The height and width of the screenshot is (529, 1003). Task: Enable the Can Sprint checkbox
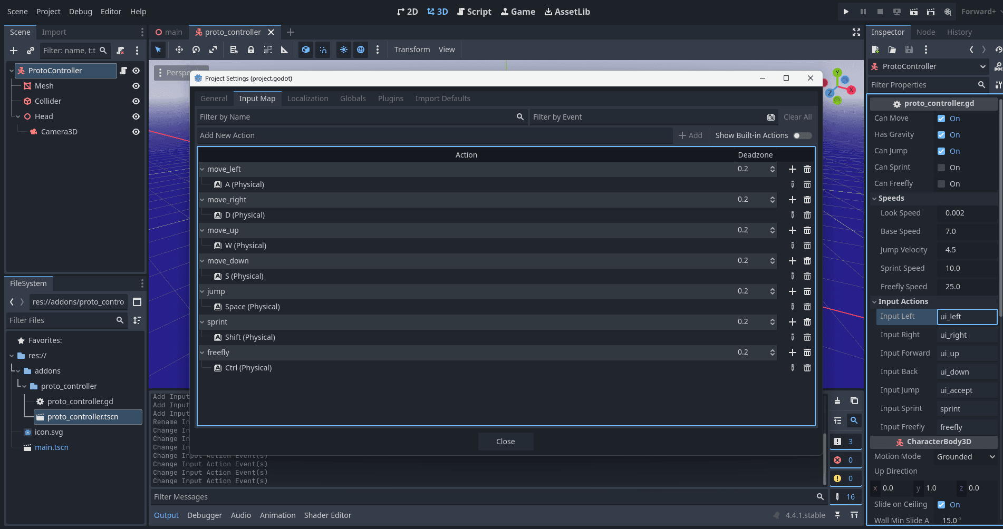click(x=941, y=168)
